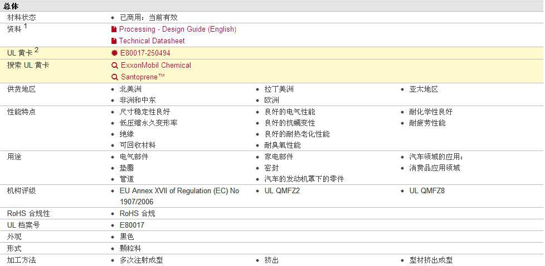Click the 搜索 UL 黄卡 row label
The image size is (545, 266).
[x=28, y=65]
